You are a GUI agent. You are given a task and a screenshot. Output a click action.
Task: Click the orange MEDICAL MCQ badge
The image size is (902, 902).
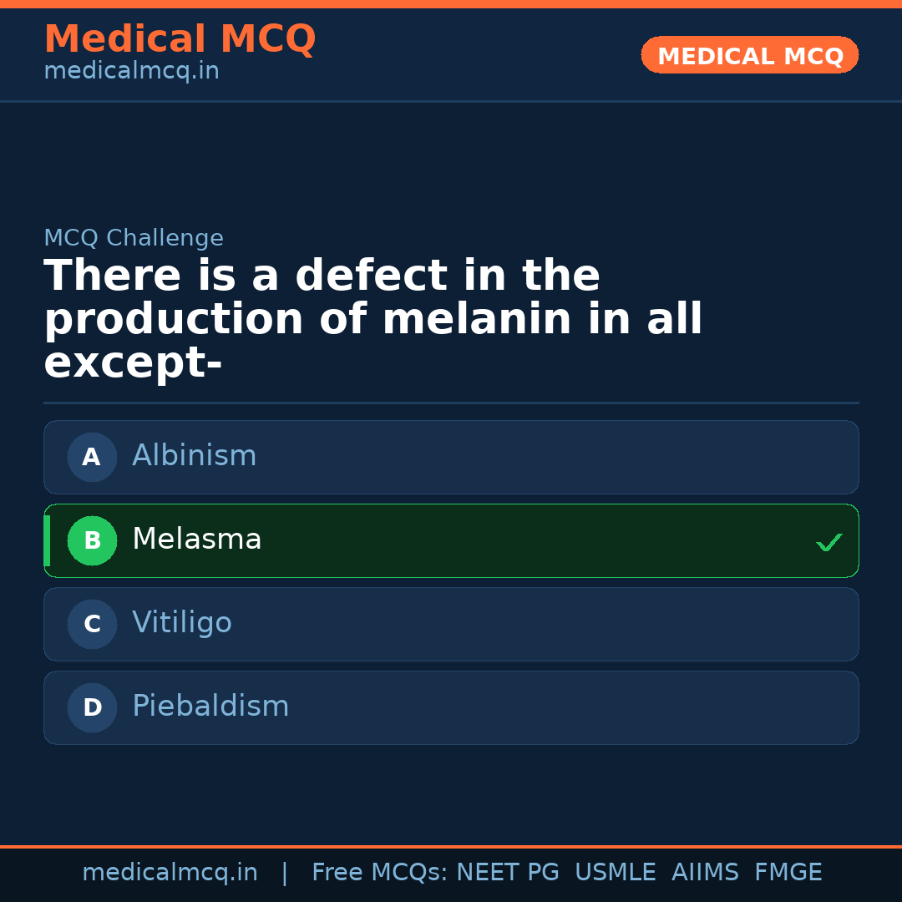pos(749,55)
